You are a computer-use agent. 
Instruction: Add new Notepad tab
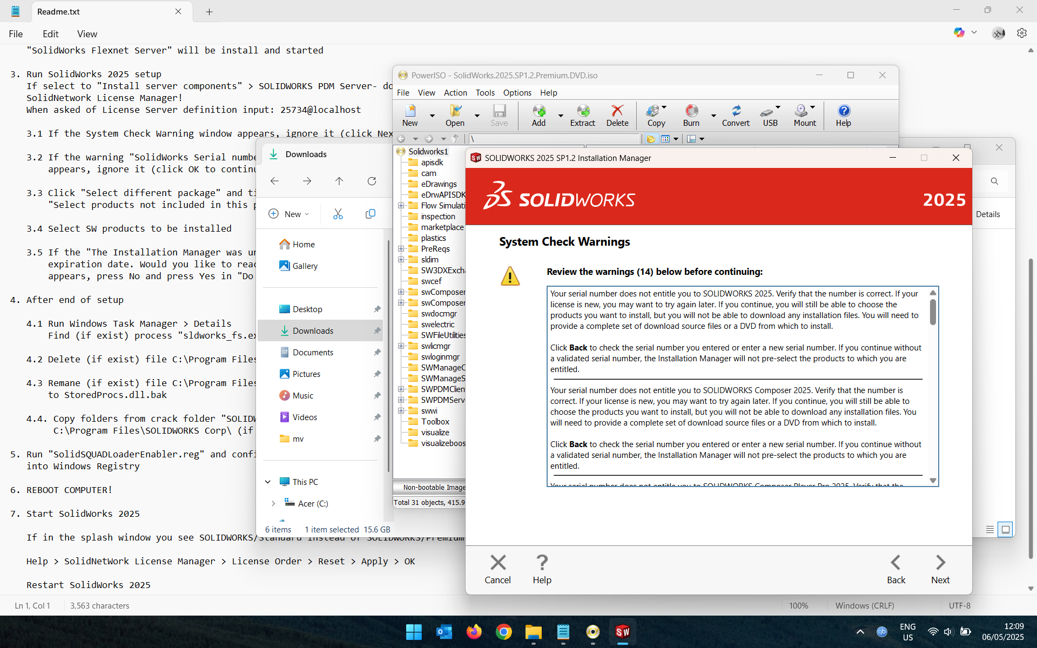(x=210, y=11)
